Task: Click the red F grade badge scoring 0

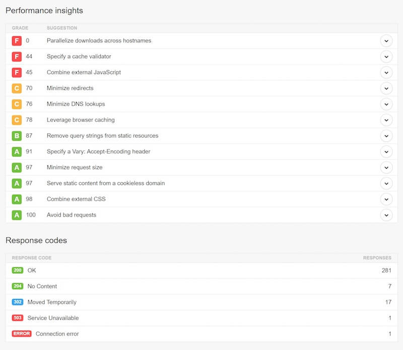Action: [x=17, y=41]
